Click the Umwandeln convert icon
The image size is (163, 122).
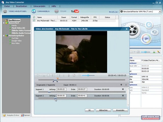click(34, 11)
